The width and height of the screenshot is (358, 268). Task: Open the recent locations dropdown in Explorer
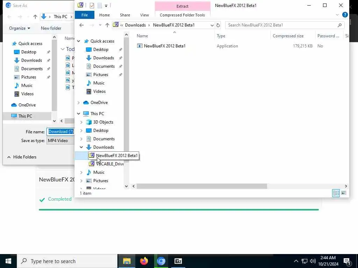(100, 25)
